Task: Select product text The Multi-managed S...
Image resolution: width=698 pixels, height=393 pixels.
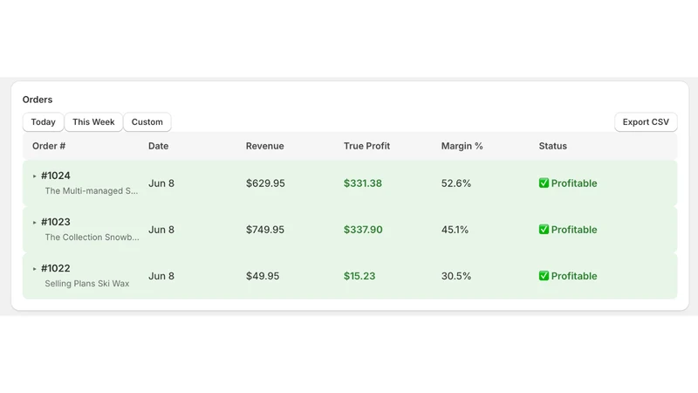Action: [92, 190]
